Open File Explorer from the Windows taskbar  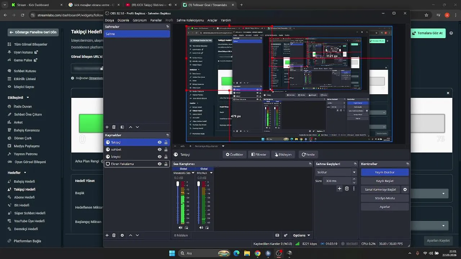[247, 253]
